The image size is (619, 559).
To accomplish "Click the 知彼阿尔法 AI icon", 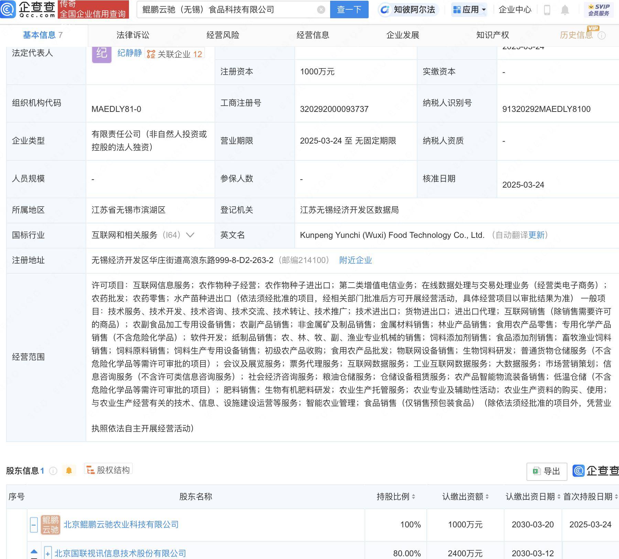I will coord(385,10).
